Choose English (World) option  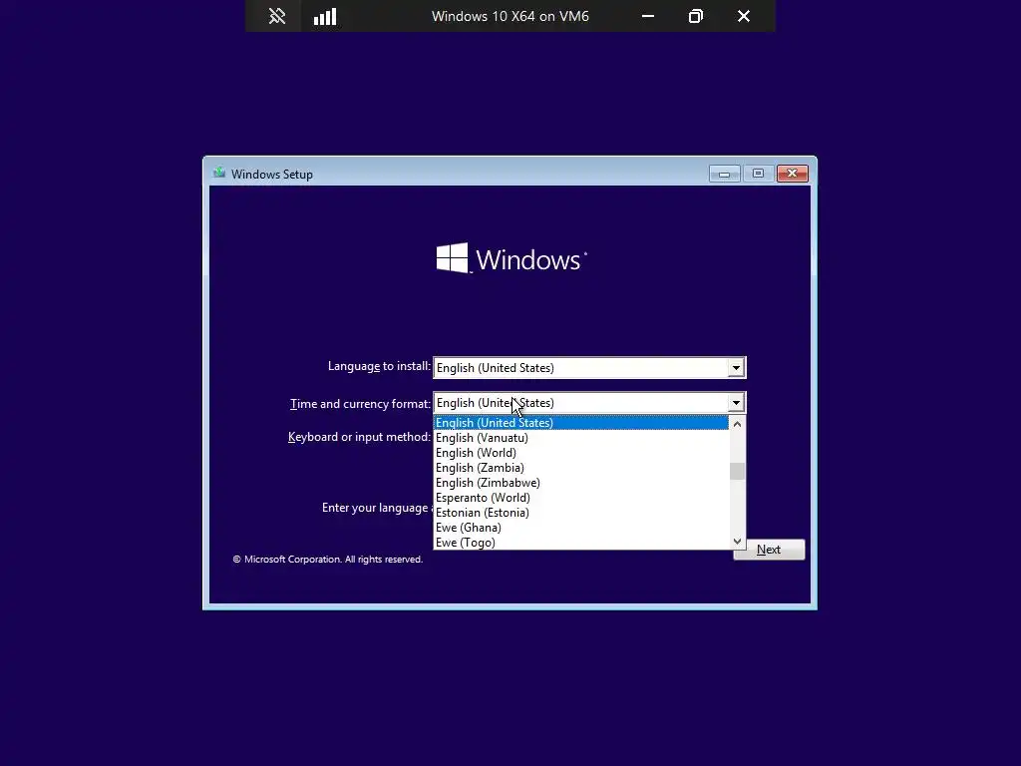coord(581,453)
